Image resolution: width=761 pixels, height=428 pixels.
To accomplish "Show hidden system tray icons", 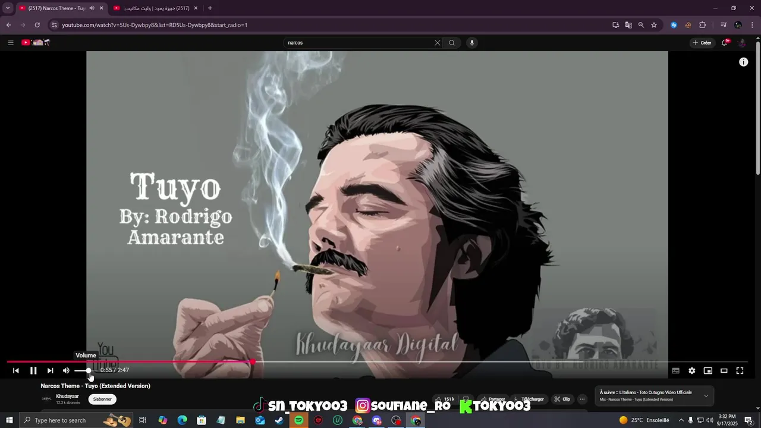I will click(681, 420).
